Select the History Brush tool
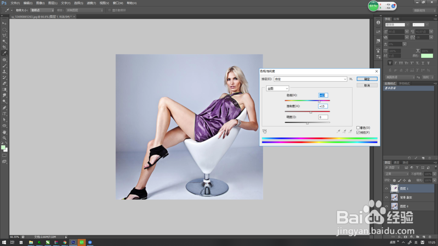The height and width of the screenshot is (246, 438). 4,77
